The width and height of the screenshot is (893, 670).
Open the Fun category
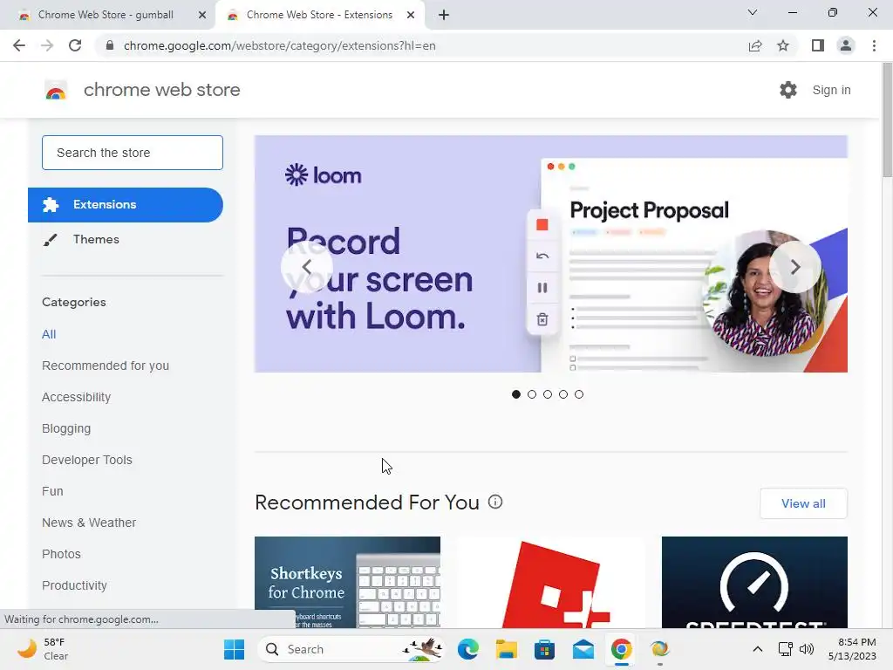click(52, 491)
